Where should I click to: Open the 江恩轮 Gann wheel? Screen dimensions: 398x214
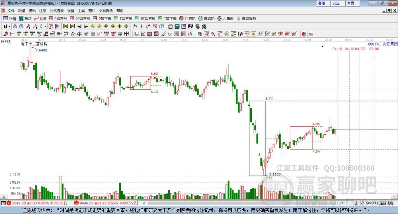pos(187,19)
